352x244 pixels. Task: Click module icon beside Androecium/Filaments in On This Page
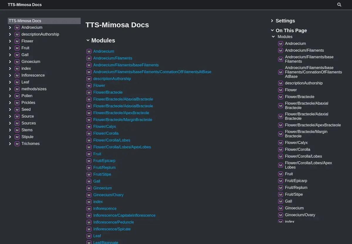tap(280, 50)
